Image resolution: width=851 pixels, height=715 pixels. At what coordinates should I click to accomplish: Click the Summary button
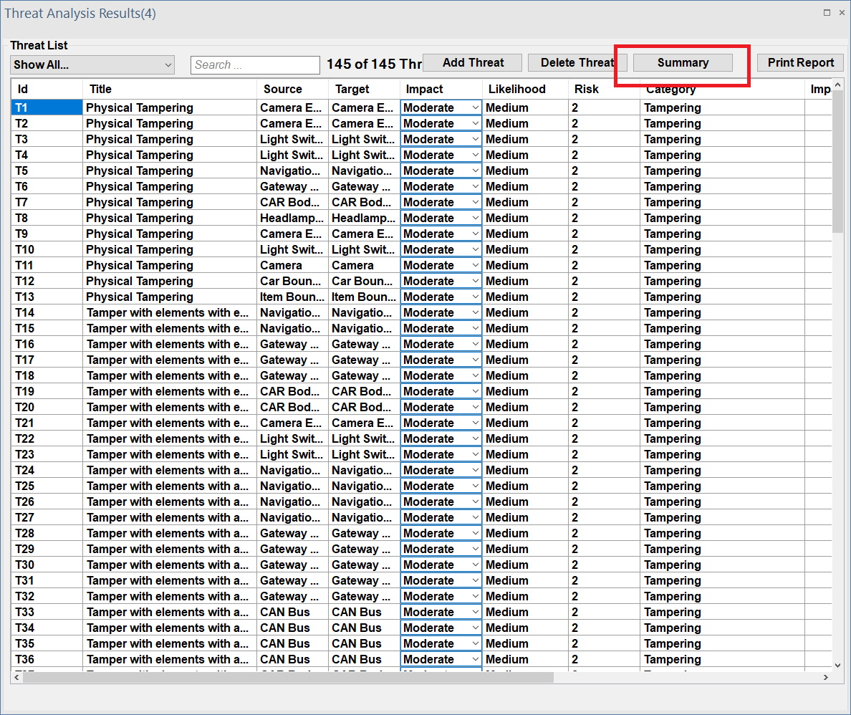pyautogui.click(x=683, y=63)
